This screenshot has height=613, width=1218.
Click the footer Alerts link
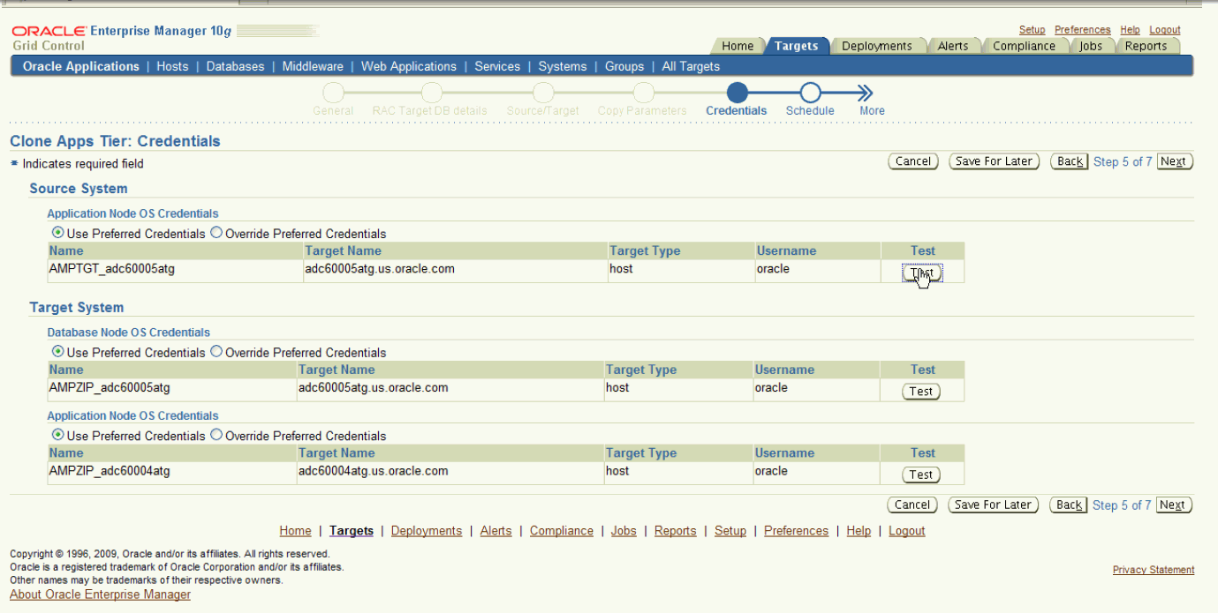coord(496,531)
